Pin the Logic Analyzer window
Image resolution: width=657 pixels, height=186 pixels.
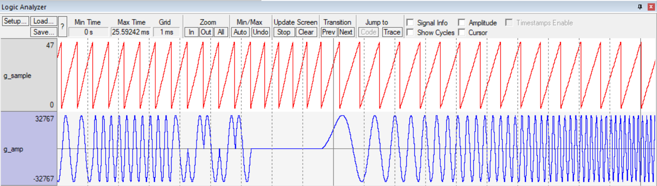pos(640,6)
